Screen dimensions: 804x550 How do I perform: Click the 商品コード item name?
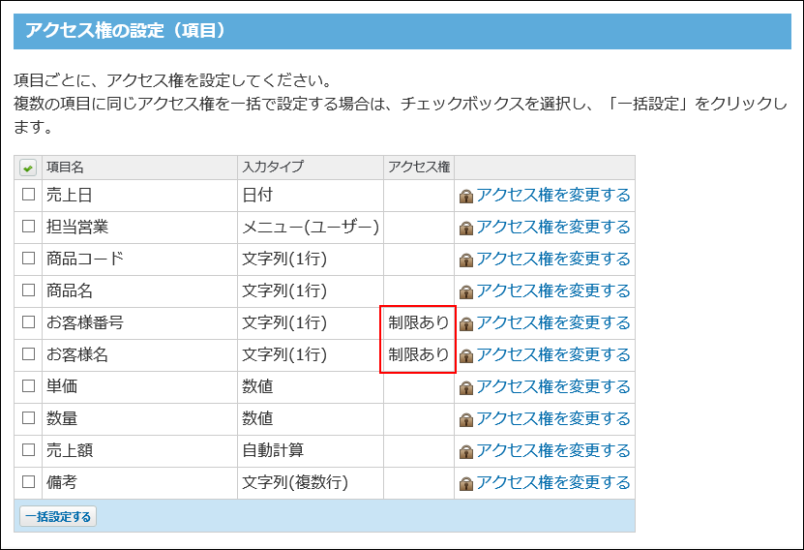point(85,259)
